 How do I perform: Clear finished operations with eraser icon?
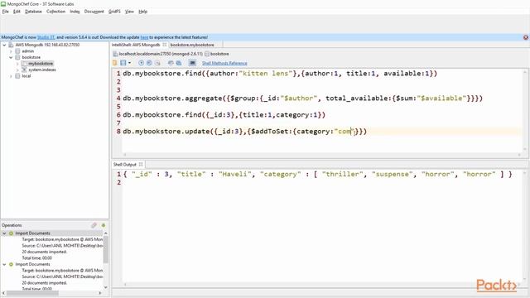tap(94, 225)
